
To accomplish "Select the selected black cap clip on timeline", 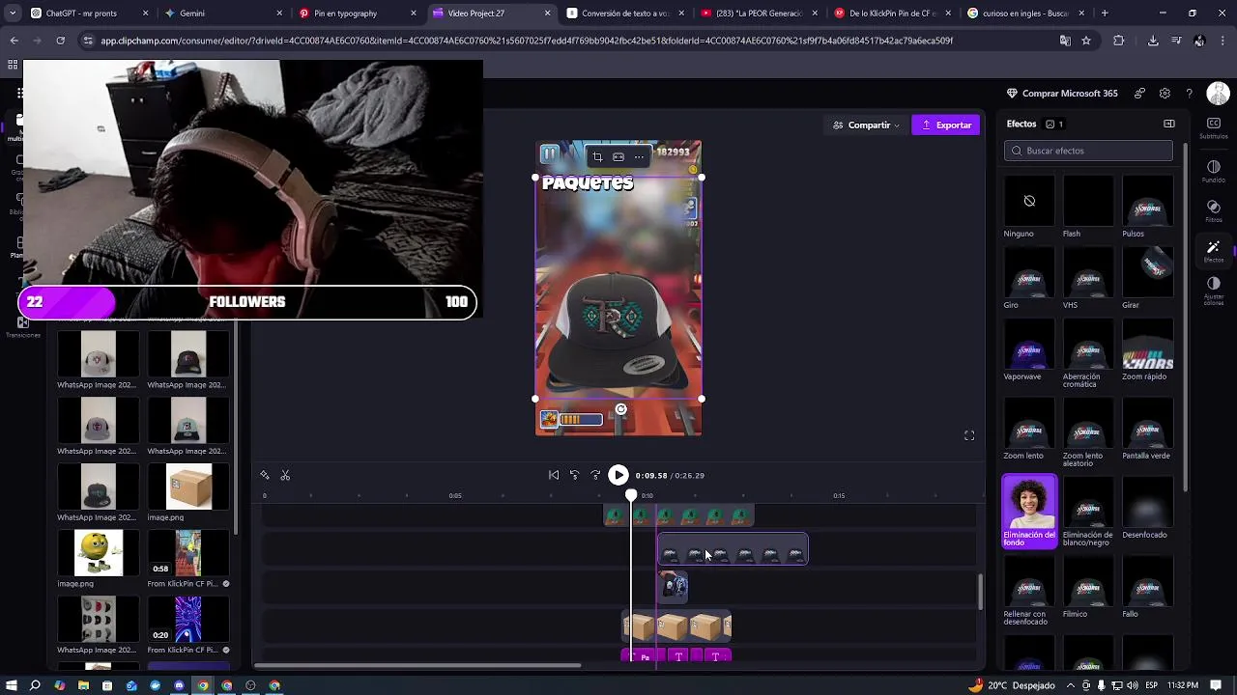I will tap(733, 550).
